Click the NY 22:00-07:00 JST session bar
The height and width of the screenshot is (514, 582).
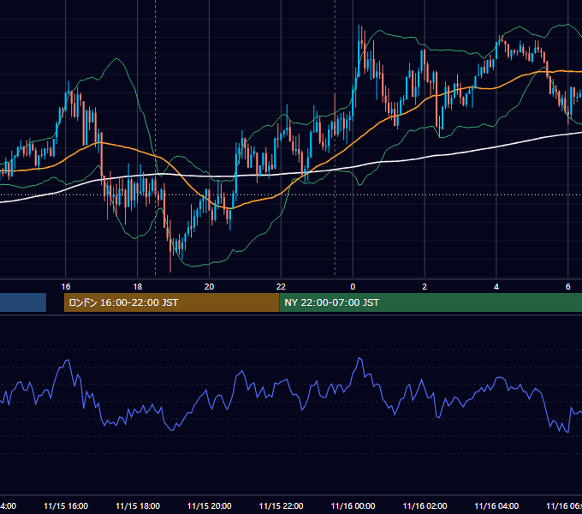(431, 302)
